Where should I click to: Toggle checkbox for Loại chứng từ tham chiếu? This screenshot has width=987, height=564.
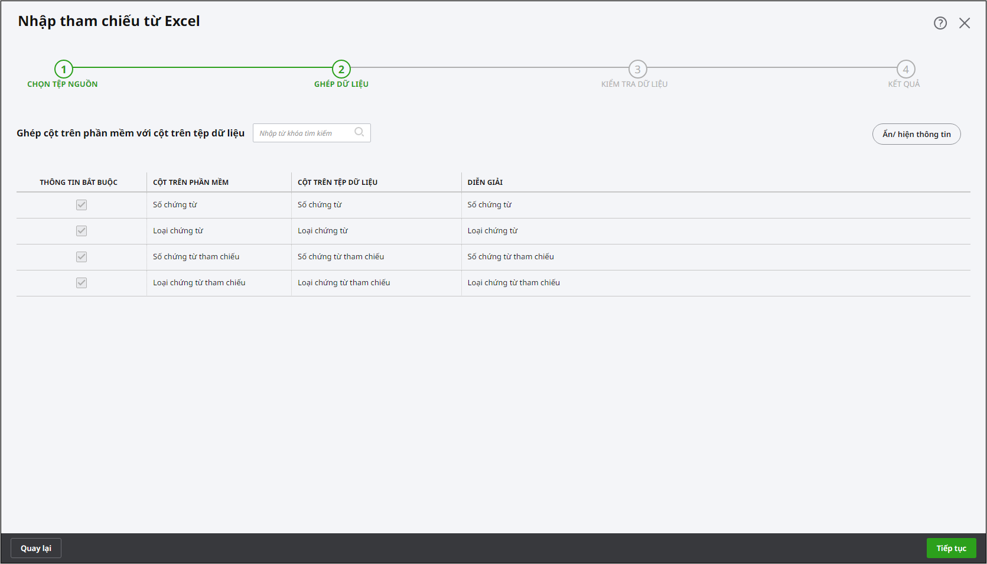click(x=82, y=283)
